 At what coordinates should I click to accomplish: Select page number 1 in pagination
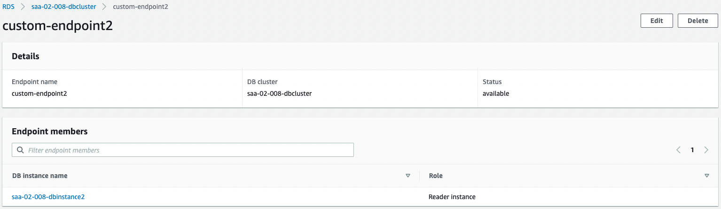click(x=692, y=150)
